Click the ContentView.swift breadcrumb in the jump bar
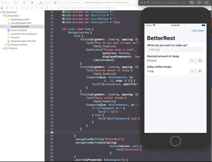The height and width of the screenshot is (162, 212). click(x=97, y=8)
